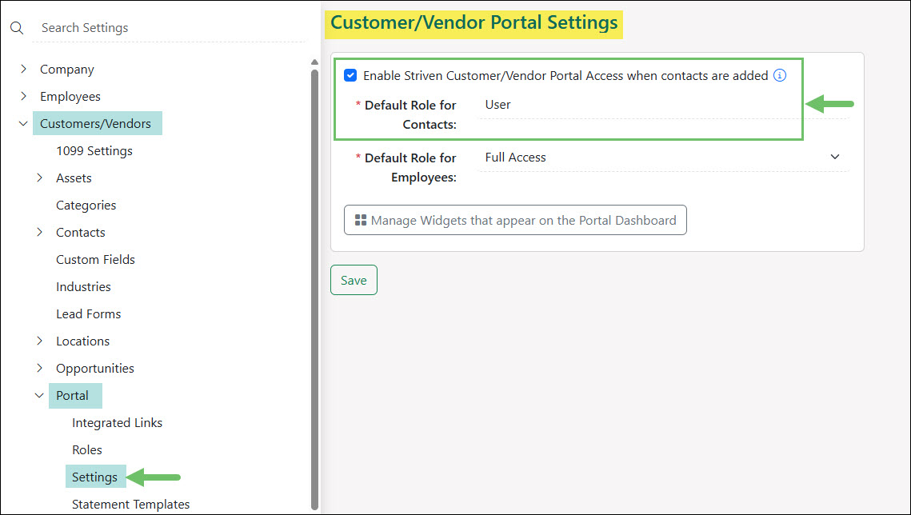Select Integrated Links under Portal
The image size is (911, 515).
pos(117,423)
